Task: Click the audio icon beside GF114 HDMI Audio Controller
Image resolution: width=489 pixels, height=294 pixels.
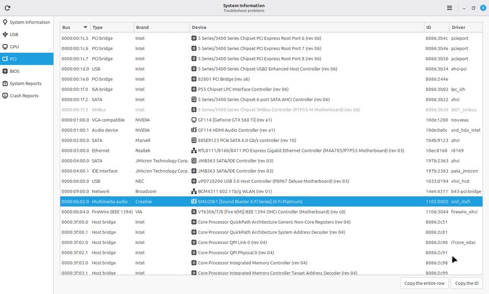Action: [194, 130]
